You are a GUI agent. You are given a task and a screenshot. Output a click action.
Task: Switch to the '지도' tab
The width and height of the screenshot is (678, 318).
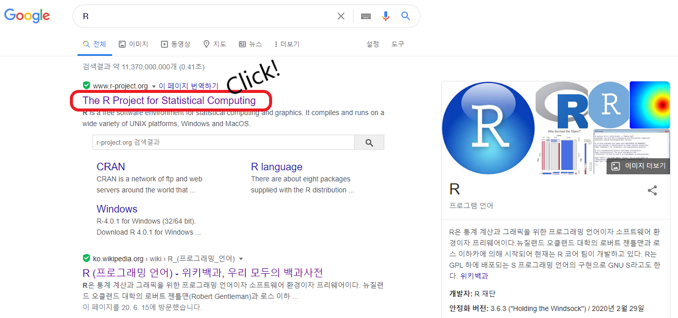click(215, 44)
